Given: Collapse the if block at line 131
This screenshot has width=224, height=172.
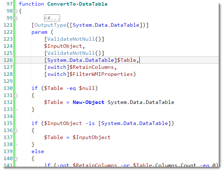Looking at the screenshot, I should (16, 95).
